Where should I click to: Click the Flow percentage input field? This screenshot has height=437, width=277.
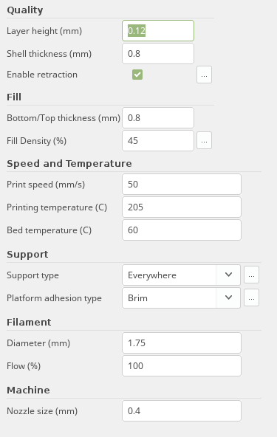coord(182,365)
